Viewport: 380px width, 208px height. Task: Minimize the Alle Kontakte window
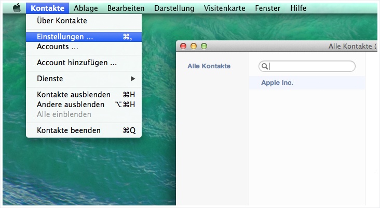pos(194,46)
